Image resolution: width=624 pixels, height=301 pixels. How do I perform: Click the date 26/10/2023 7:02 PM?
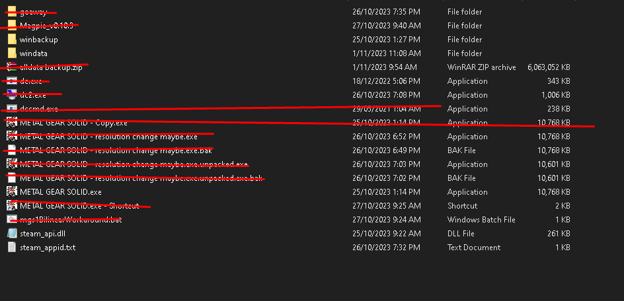coord(386,178)
